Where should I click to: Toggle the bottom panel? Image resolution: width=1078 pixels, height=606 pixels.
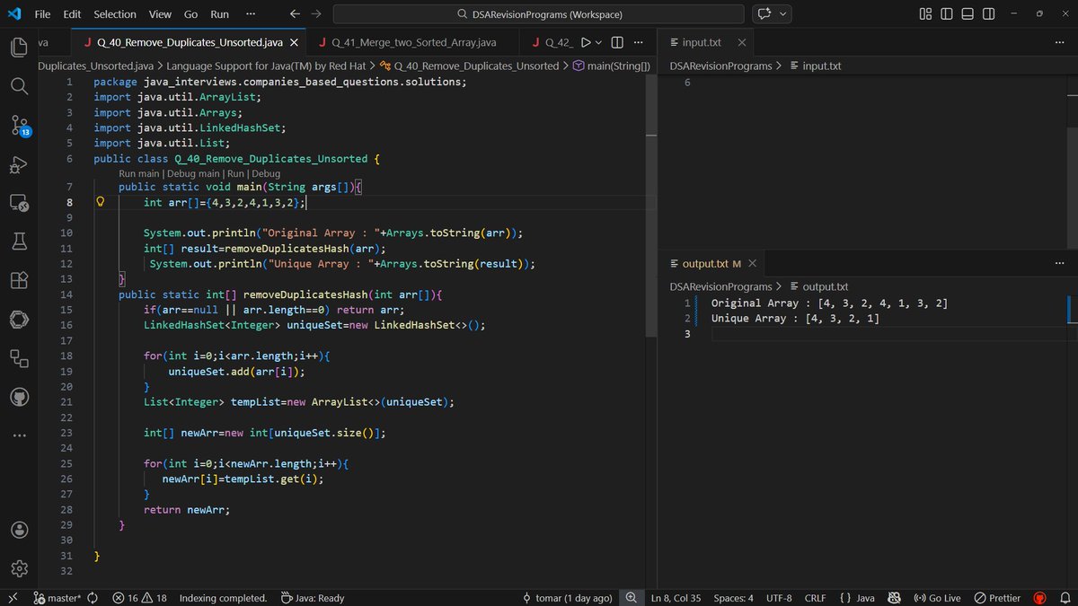[x=968, y=14]
